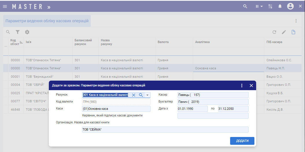Open the hamburger main menu
The width and height of the screenshot is (305, 152).
(x=5, y=6)
